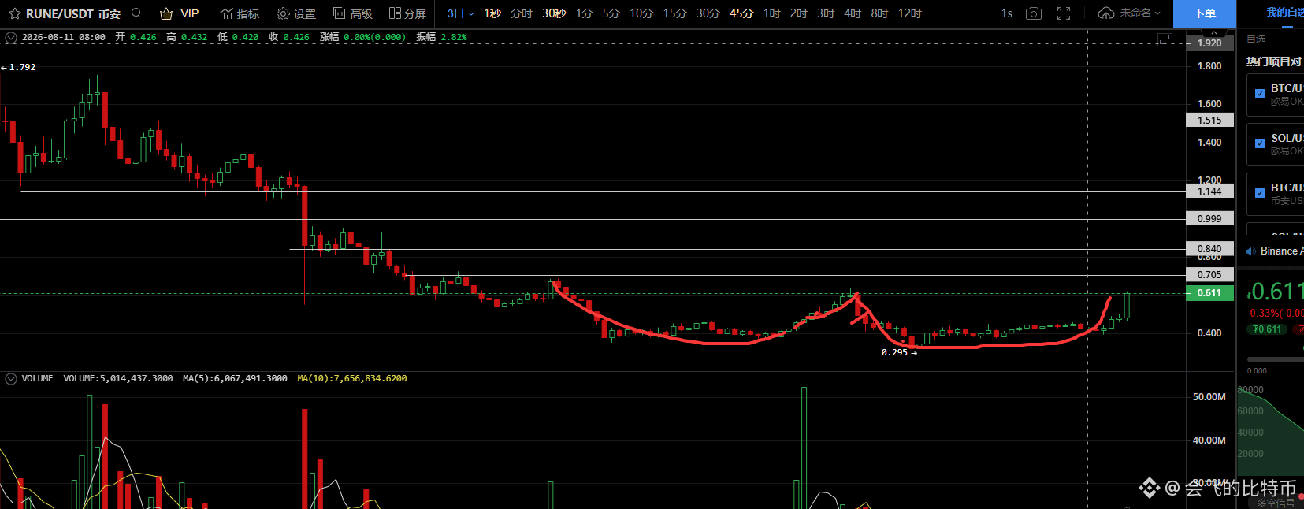The width and height of the screenshot is (1304, 509).
Task: Select the 分时 timeframe
Action: click(521, 13)
